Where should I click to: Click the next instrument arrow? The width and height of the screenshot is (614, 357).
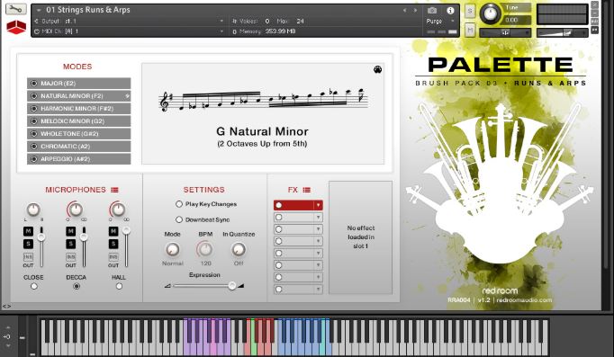[415, 11]
